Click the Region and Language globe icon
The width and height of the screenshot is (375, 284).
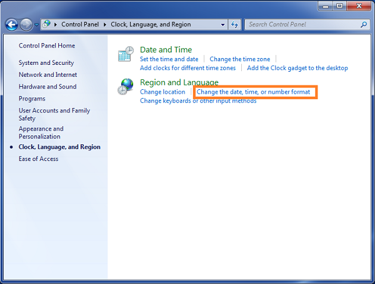(126, 87)
